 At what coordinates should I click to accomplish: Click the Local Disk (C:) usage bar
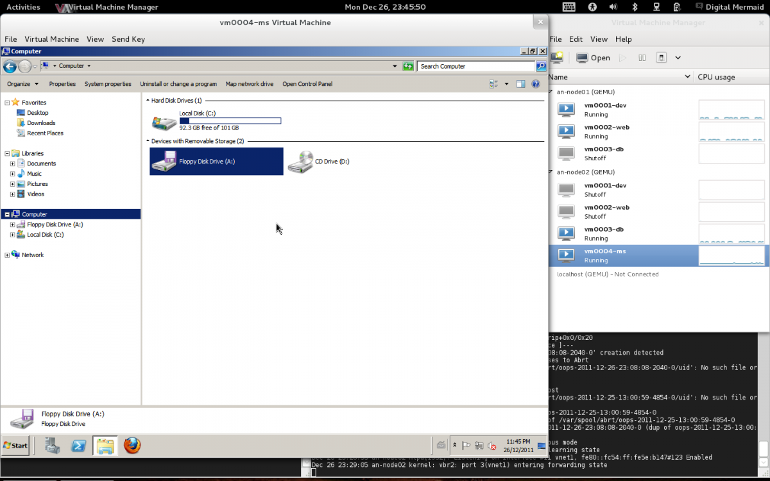230,121
